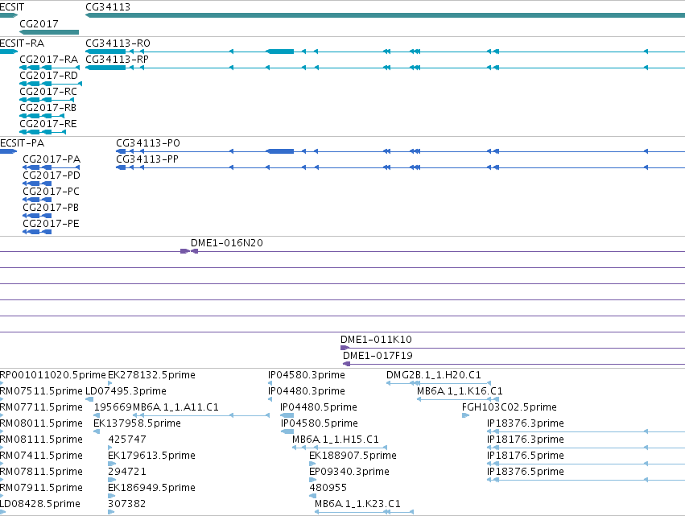Viewport: 685px width, 516px height.
Task: Click the DME1-017F19 clone label
Action: point(378,356)
